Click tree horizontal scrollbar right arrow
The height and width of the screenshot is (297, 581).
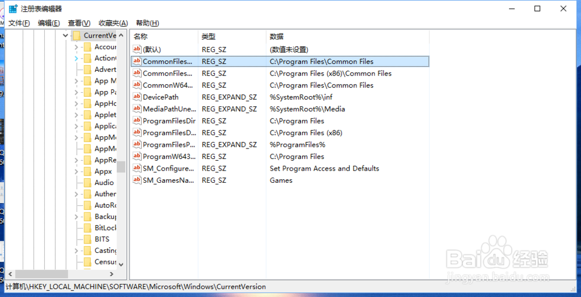(x=112, y=274)
